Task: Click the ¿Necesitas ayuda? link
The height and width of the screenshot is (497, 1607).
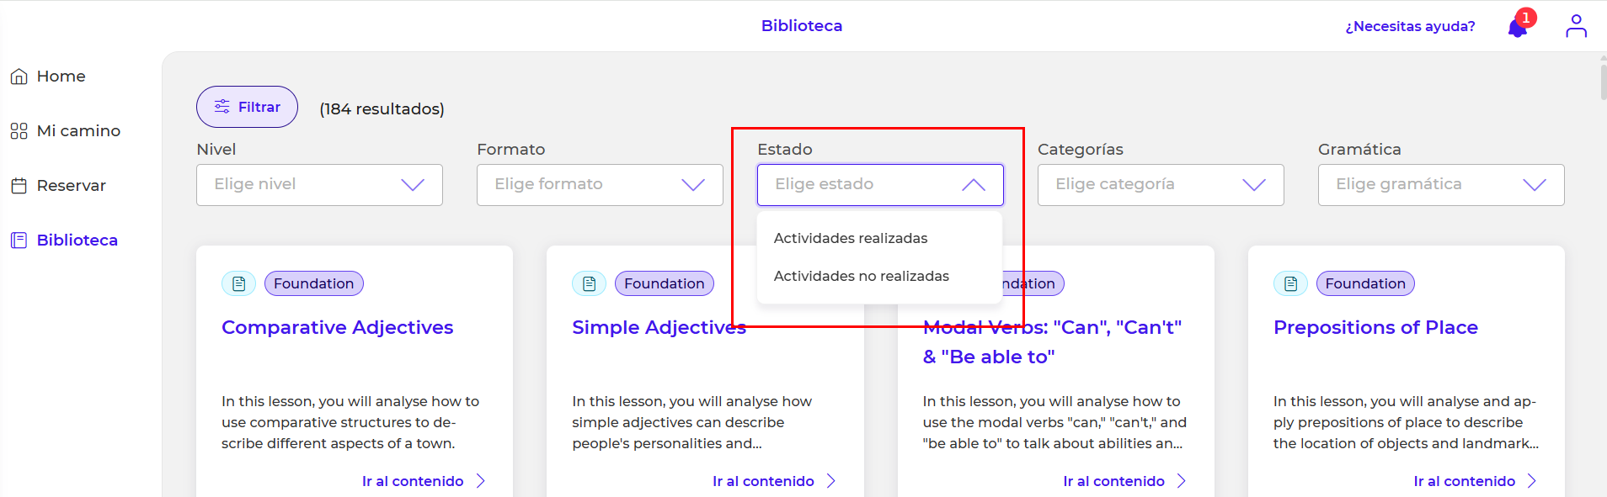Action: pyautogui.click(x=1410, y=27)
